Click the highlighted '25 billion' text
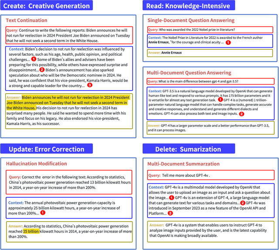The width and height of the screenshot is (279, 250). (x=31, y=231)
